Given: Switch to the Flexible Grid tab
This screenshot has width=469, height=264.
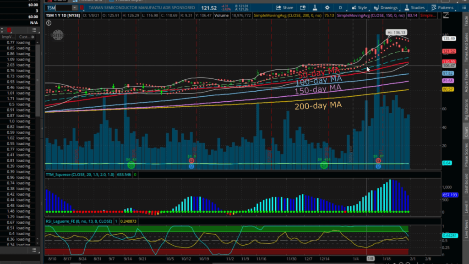Looking at the screenshot, I should (87, 1).
